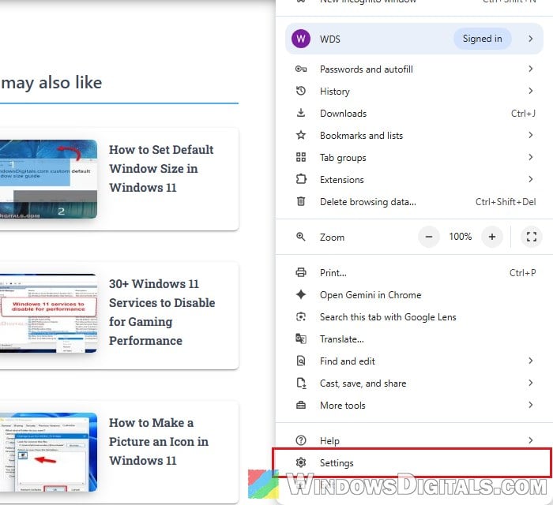Click the Ctrl+P shortcut text
Viewport: 553px width, 505px height.
(x=523, y=272)
